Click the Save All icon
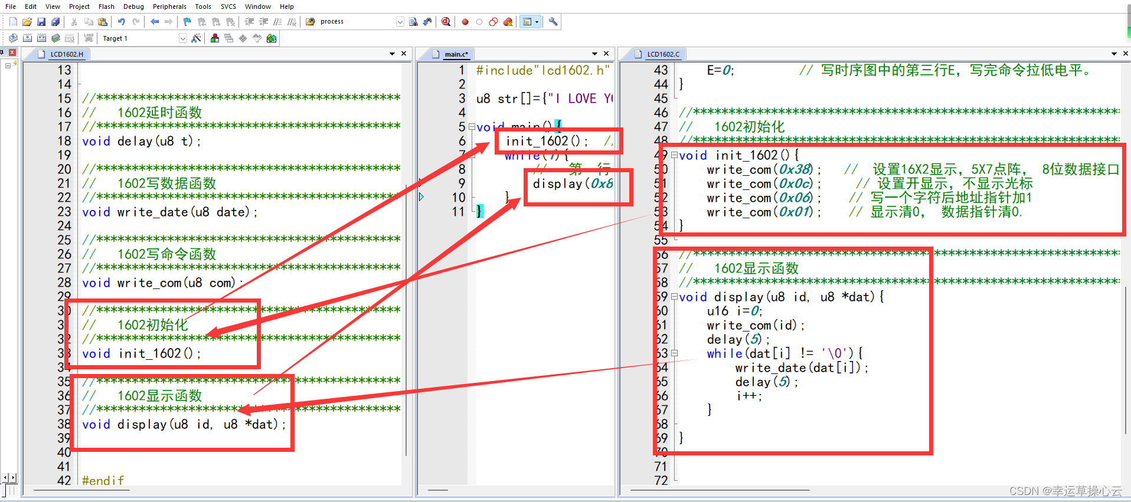 55,22
